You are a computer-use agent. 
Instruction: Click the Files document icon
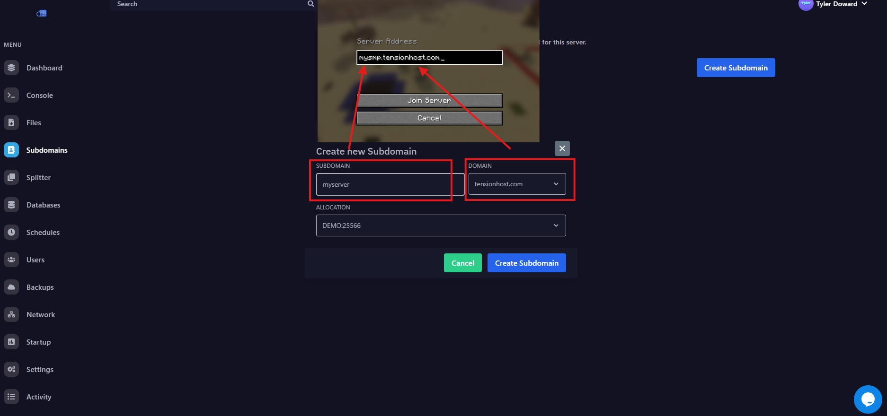tap(11, 122)
